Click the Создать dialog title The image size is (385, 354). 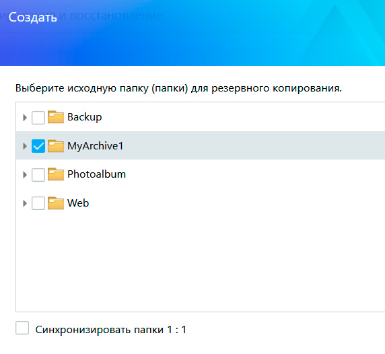click(33, 17)
